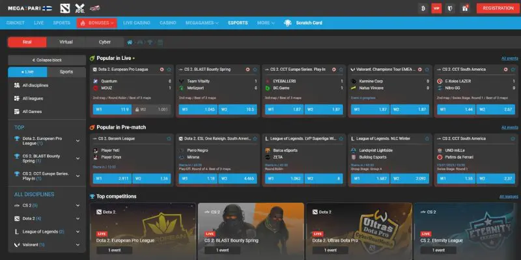The width and height of the screenshot is (521, 260).
Task: Favorite the pre-match CS 2. CCT South America card
Action: 513,138
